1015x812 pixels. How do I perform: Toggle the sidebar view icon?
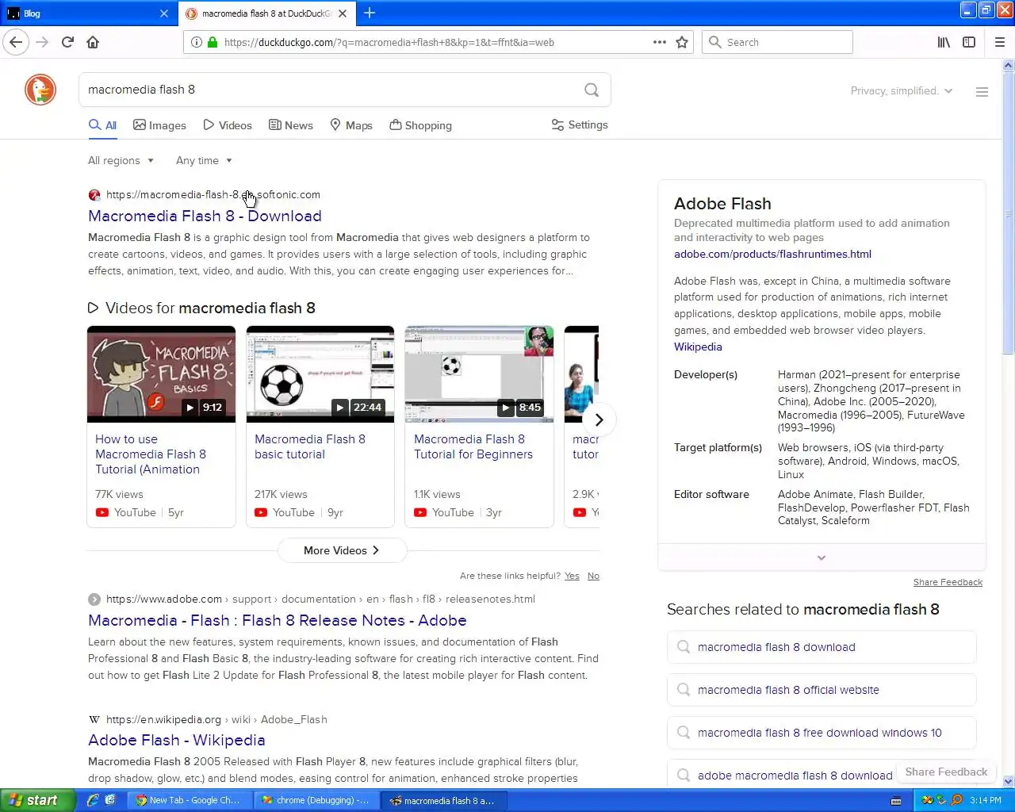tap(969, 42)
